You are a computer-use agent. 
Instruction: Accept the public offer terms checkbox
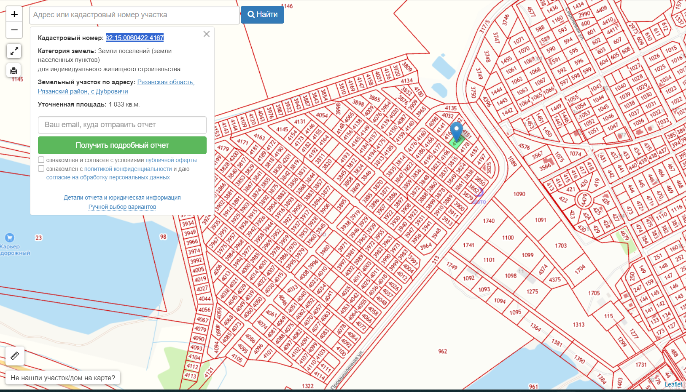[41, 160]
